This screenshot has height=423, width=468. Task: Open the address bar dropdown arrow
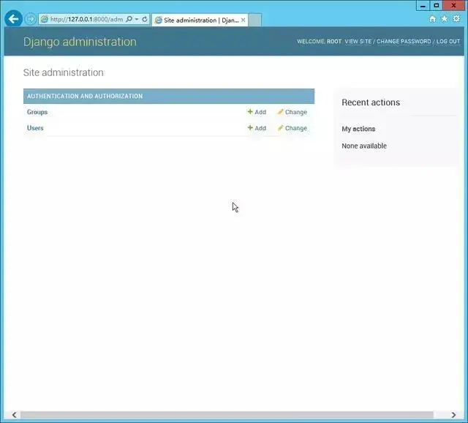[137, 19]
